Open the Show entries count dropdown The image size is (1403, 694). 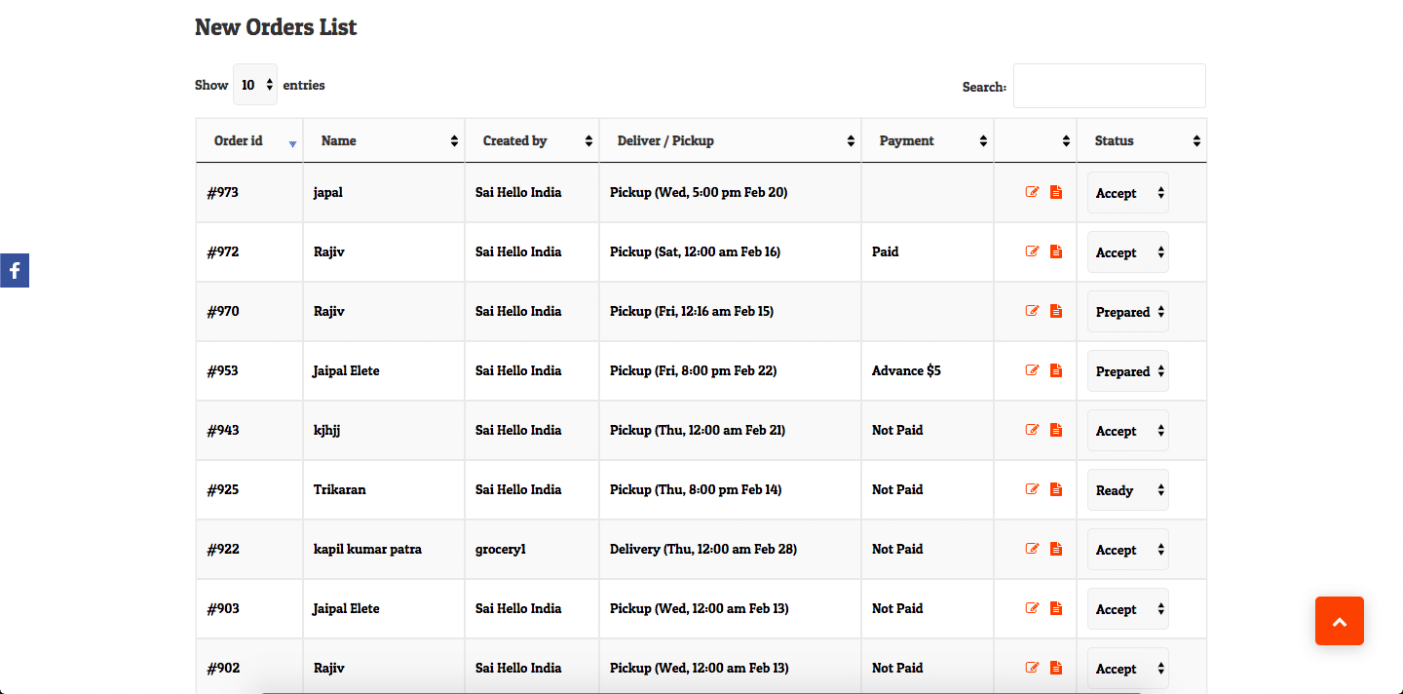[x=255, y=85]
